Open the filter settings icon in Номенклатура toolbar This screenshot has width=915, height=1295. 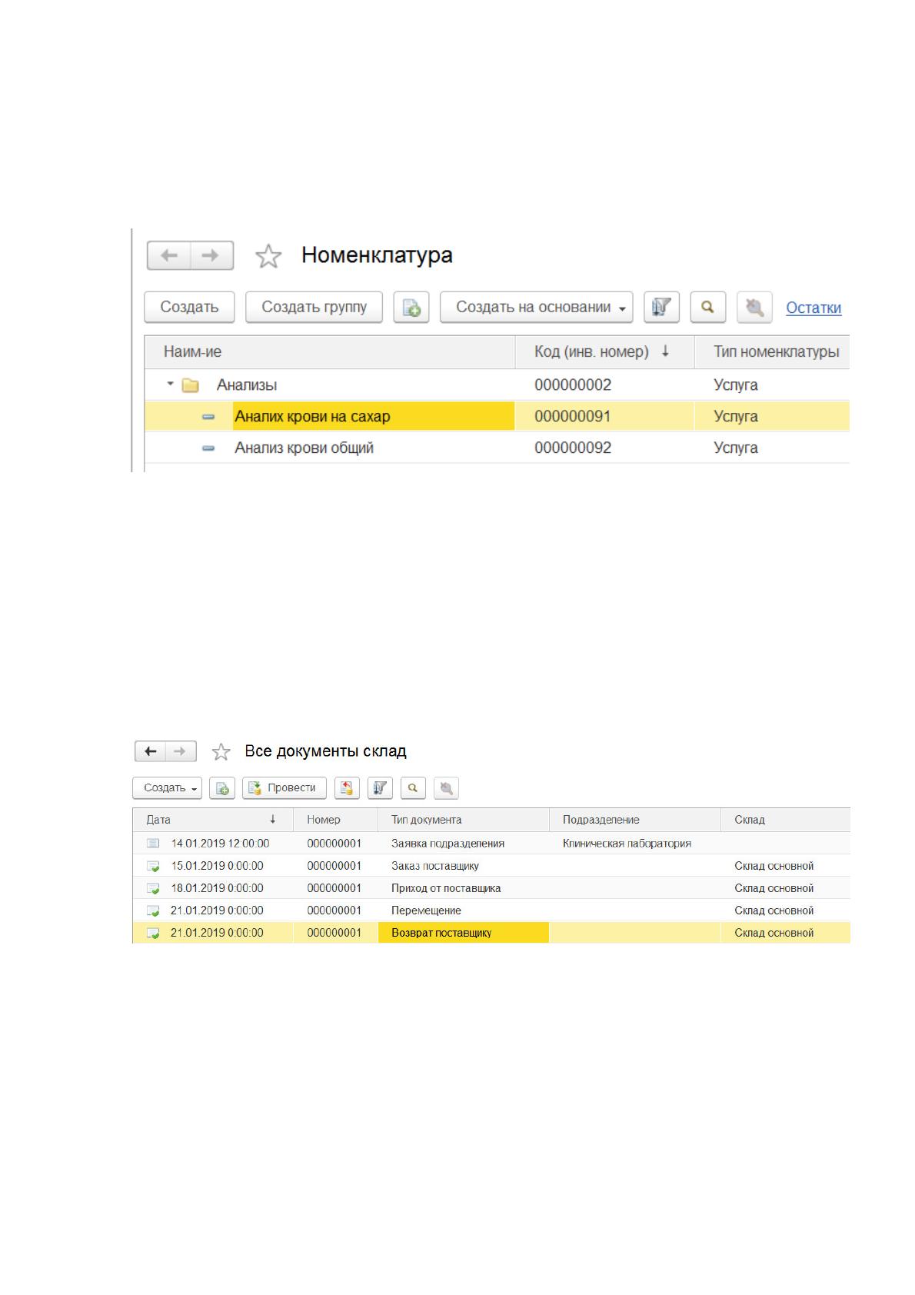pos(661,307)
